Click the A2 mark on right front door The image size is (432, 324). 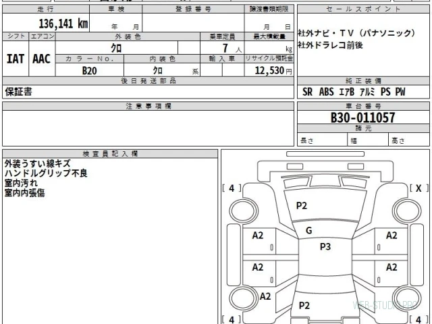click(x=391, y=236)
